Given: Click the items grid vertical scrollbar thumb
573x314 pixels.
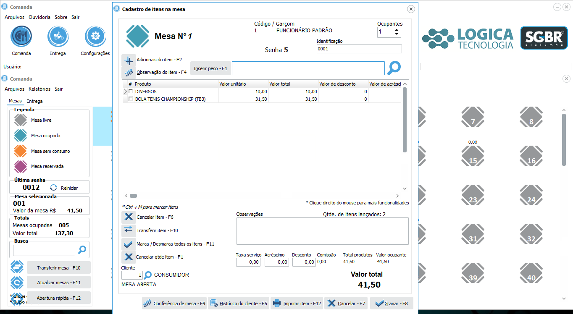Looking at the screenshot, I should coord(405,120).
